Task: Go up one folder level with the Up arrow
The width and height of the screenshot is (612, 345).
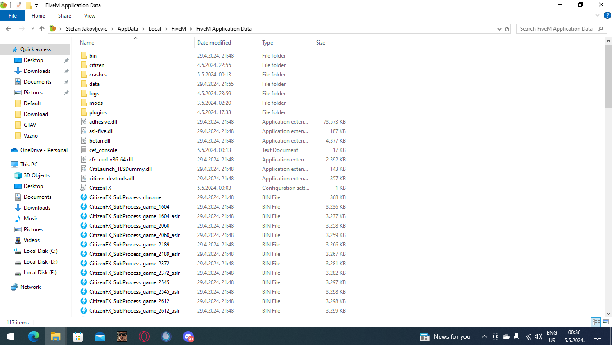Action: [42, 29]
